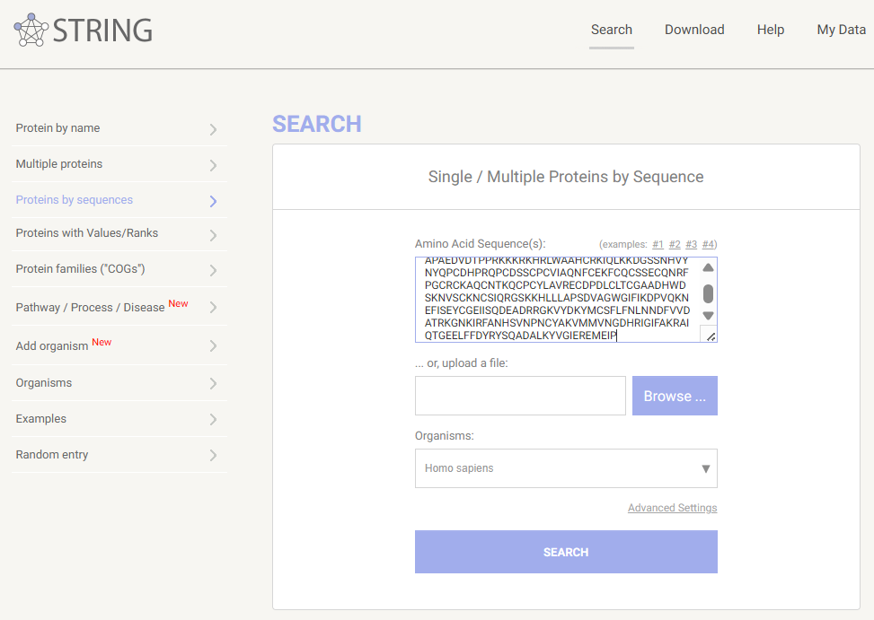Load example sequence #3
Screen dimensions: 874x620
(x=691, y=244)
